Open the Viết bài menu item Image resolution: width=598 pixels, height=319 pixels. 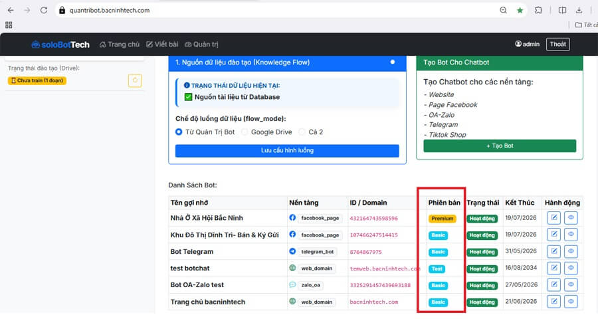[162, 45]
